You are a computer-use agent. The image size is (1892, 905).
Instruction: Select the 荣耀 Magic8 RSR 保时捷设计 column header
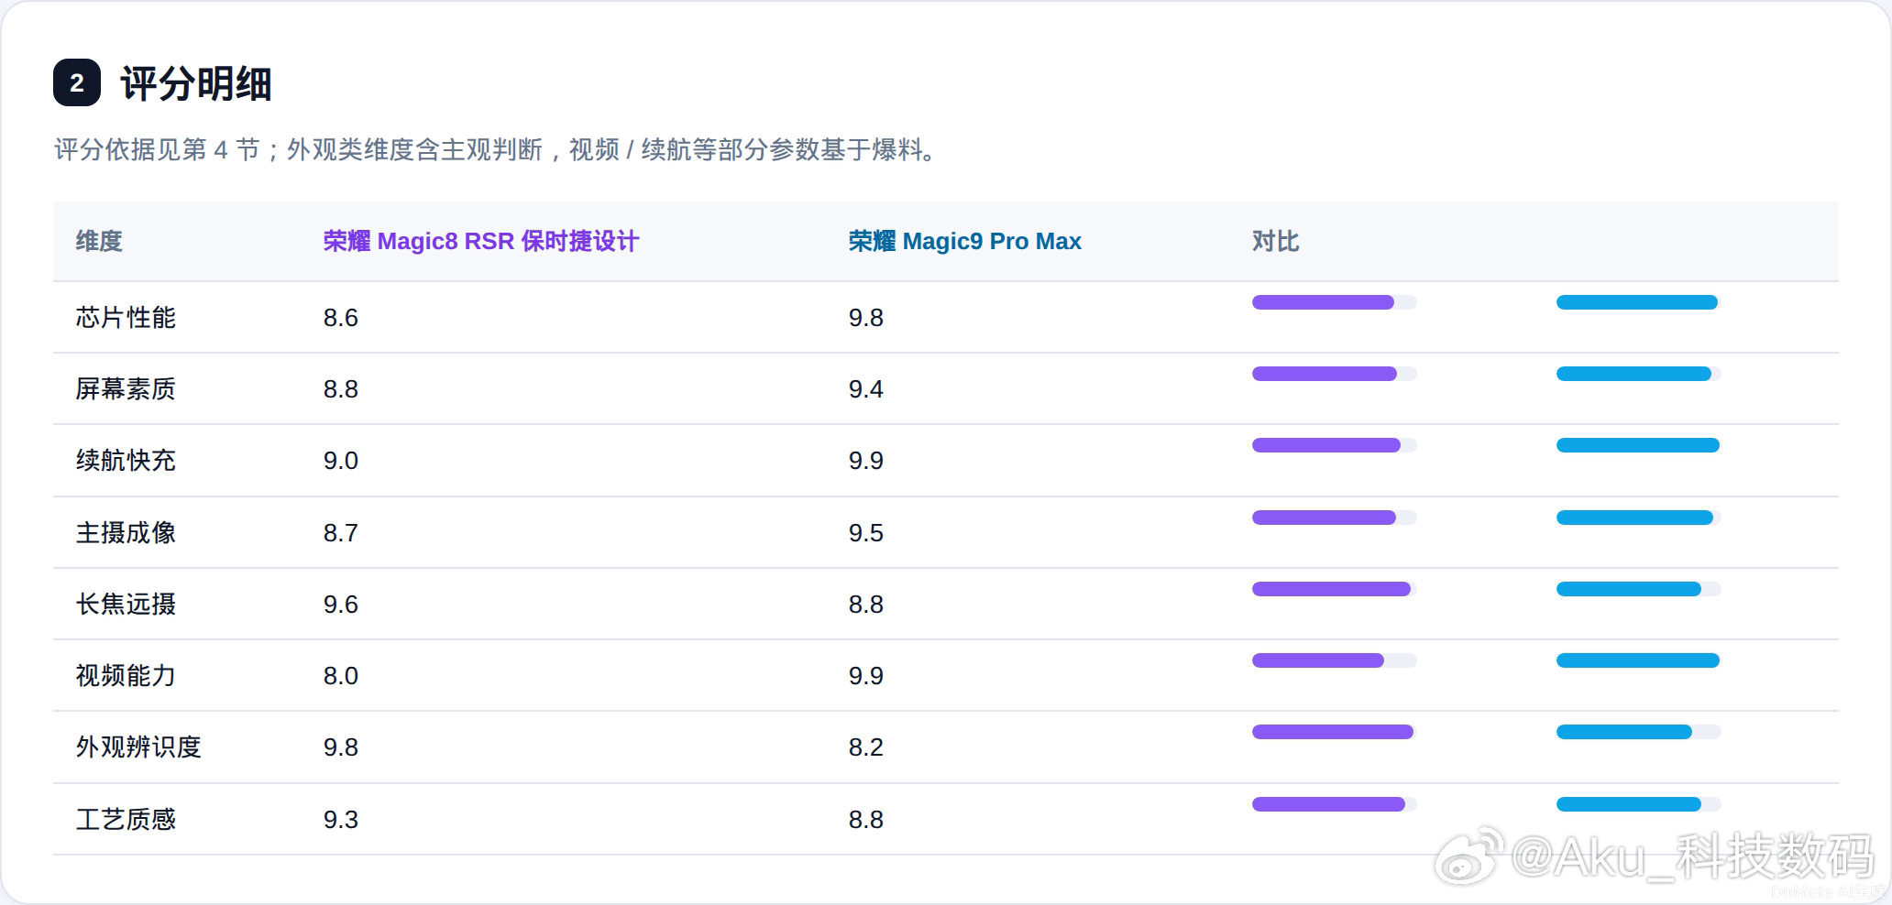pyautogui.click(x=481, y=241)
